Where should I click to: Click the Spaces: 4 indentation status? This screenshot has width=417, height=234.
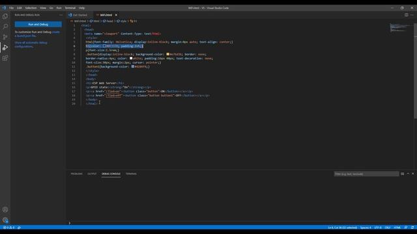[366, 227]
